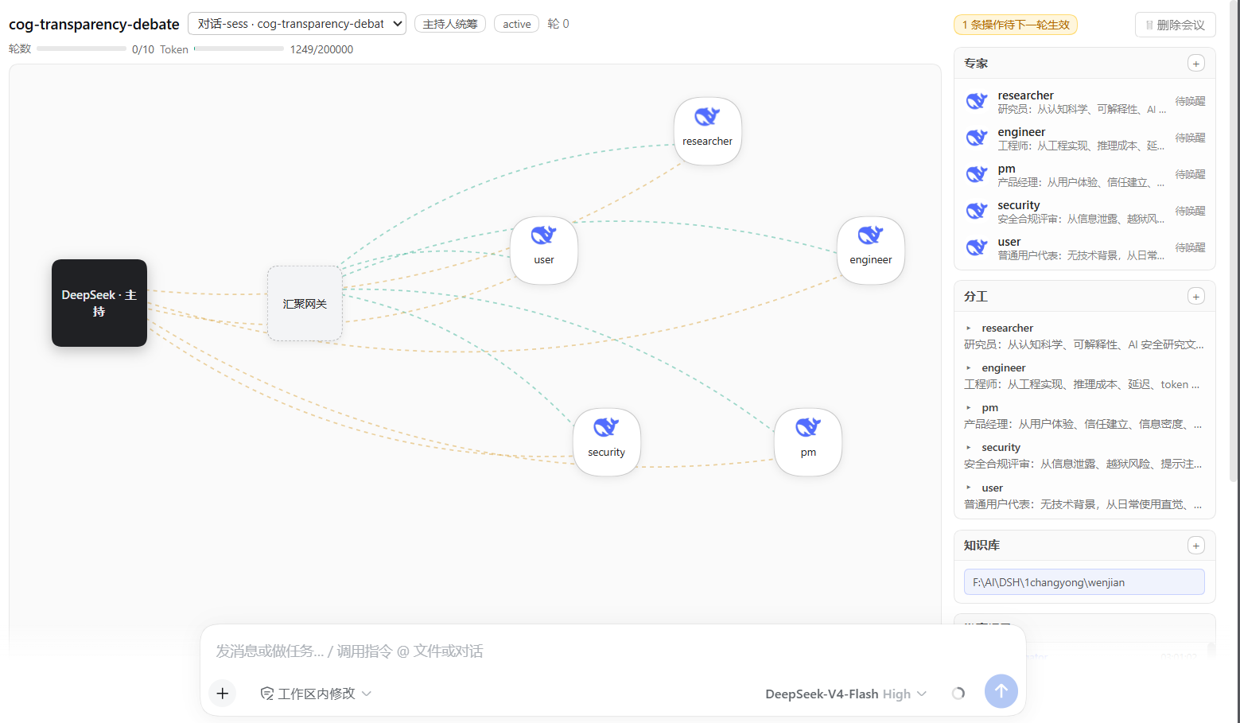This screenshot has width=1240, height=723.
Task: Click the loading spinner beside send button
Action: pyautogui.click(x=958, y=694)
